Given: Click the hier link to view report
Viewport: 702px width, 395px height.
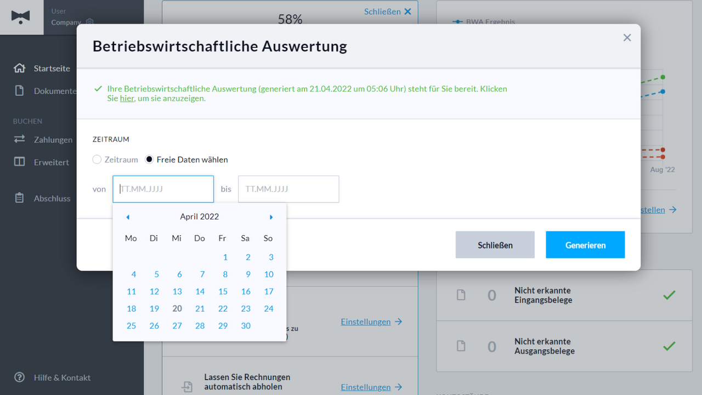Looking at the screenshot, I should tap(127, 99).
